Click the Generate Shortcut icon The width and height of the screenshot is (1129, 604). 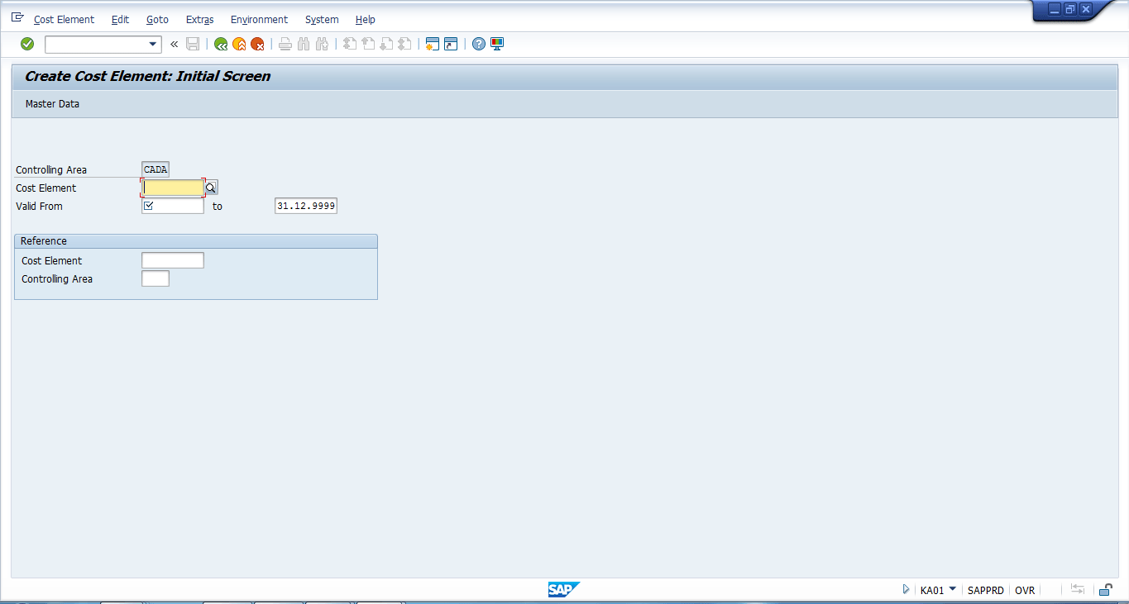coord(451,44)
